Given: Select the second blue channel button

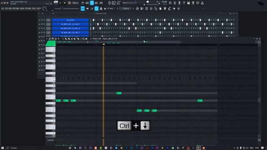Looking at the screenshot, I should click(x=71, y=24).
